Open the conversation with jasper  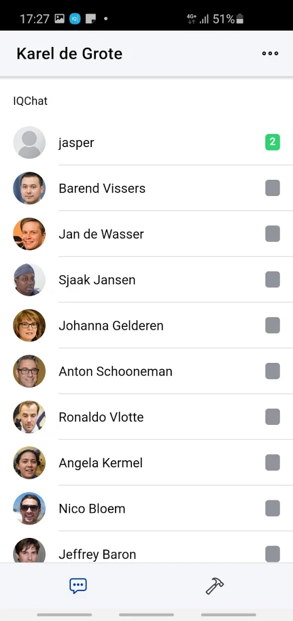click(x=146, y=142)
